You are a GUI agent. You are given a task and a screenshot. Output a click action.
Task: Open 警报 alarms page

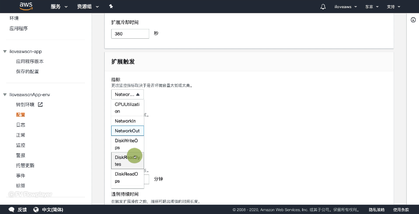(x=20, y=155)
